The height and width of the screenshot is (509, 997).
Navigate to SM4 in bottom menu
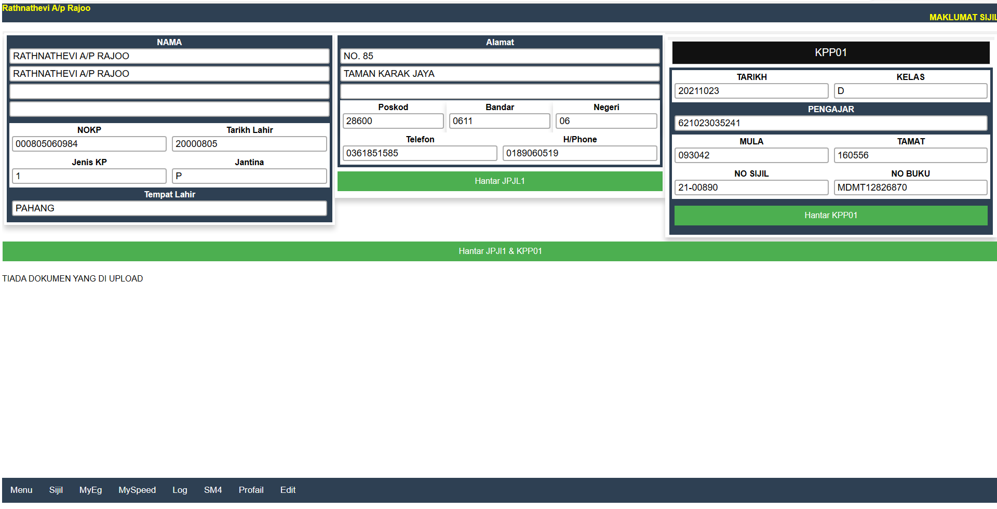213,490
